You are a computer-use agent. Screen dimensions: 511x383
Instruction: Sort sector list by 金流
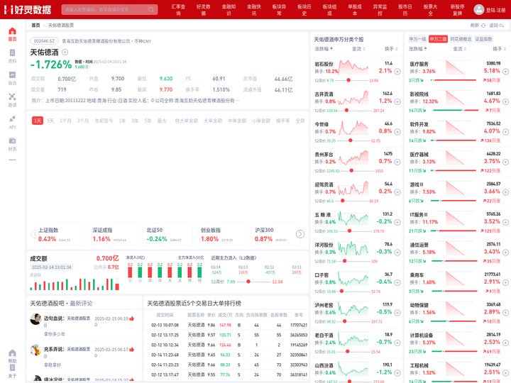pos(460,49)
